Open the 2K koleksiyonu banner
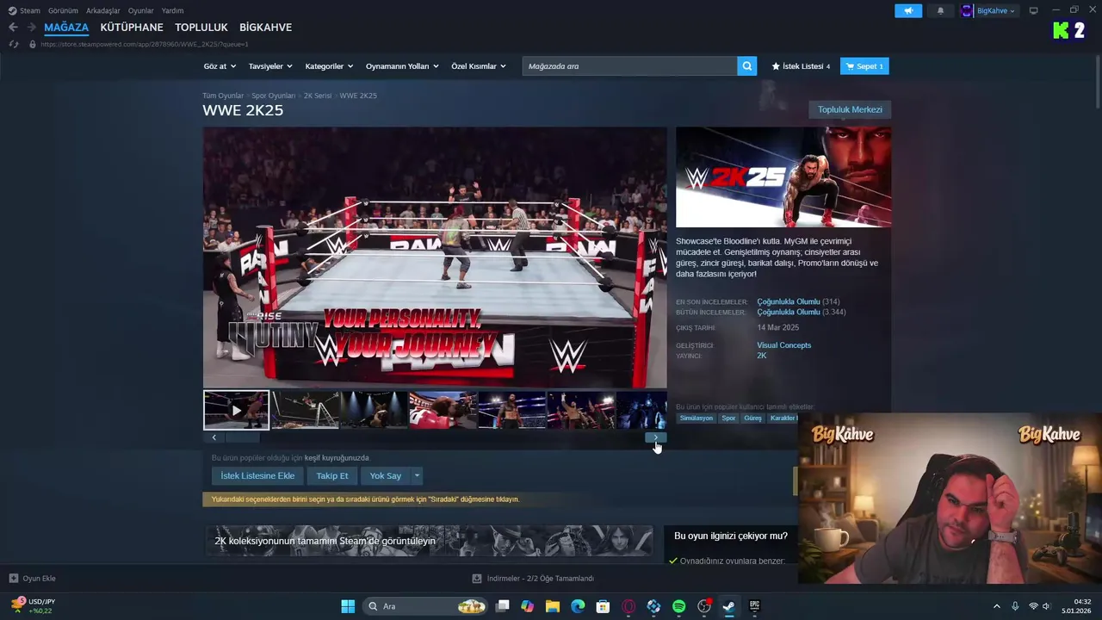The height and width of the screenshot is (620, 1102). coord(428,541)
